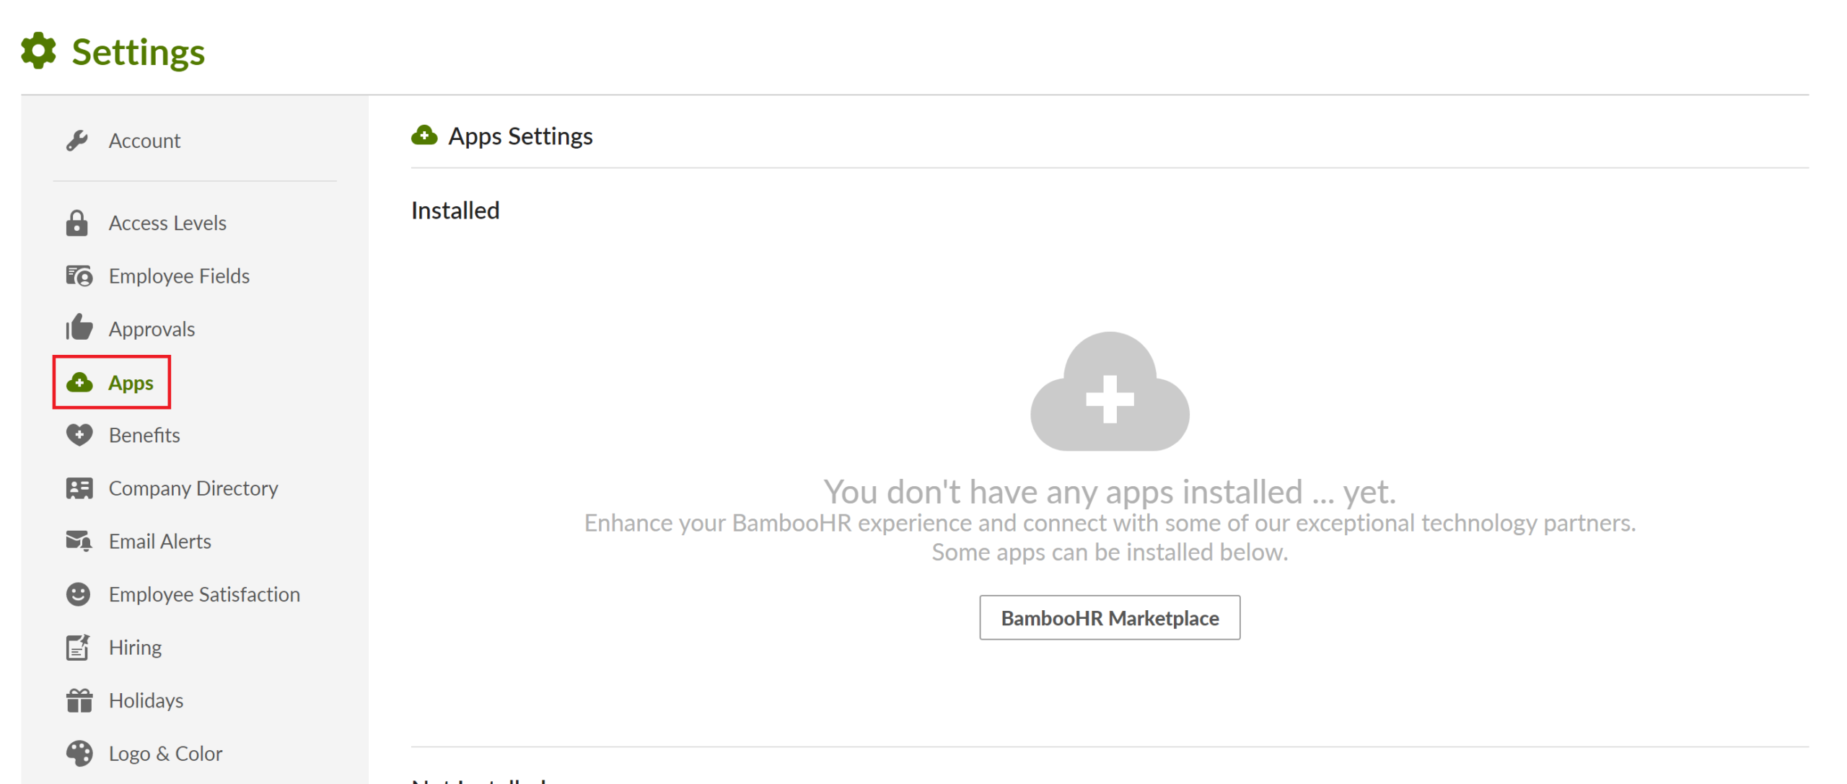The image size is (1847, 784).
Task: Click the Company Directory card icon
Action: pos(79,488)
